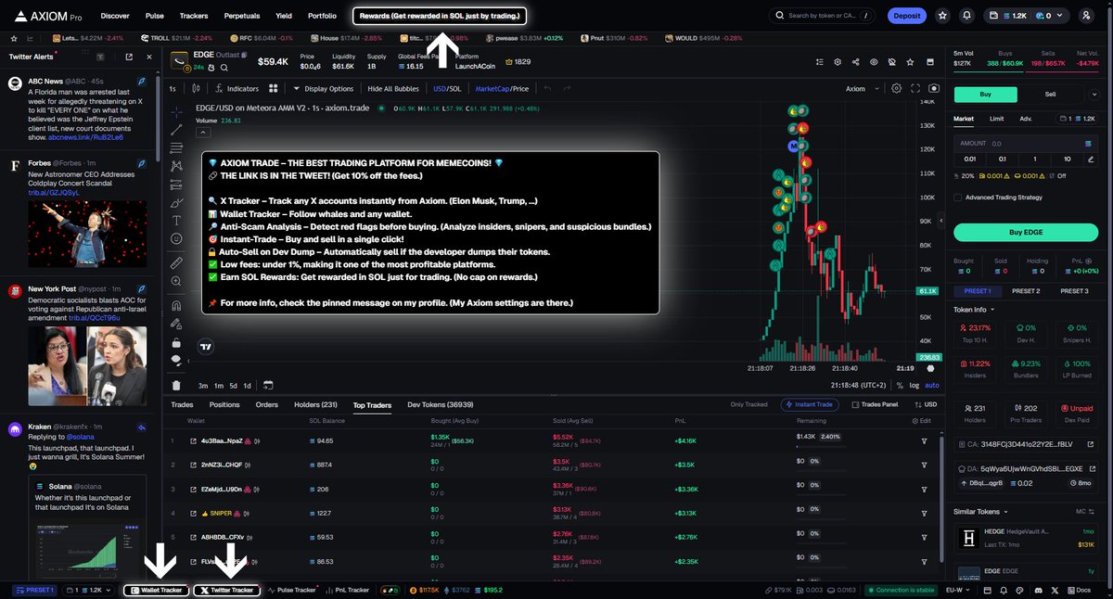Select the trend line drawing tool

pyautogui.click(x=176, y=129)
